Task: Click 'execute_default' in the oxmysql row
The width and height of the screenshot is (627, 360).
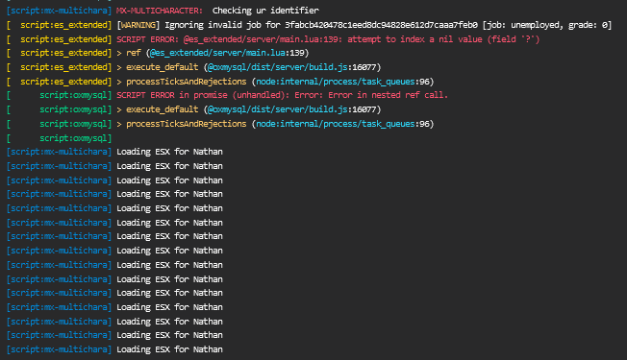Action: (x=162, y=109)
